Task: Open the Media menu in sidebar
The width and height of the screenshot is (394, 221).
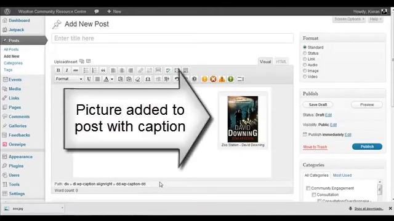Action: coord(15,88)
